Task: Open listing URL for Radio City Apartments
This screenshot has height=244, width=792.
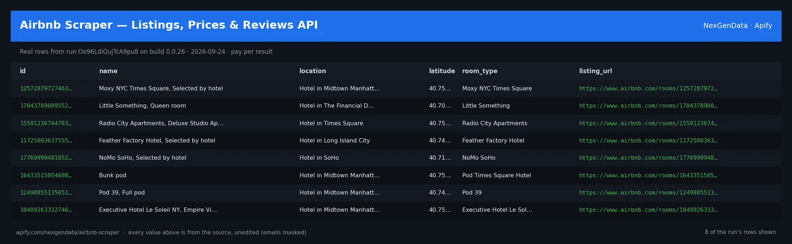Action: [x=648, y=123]
